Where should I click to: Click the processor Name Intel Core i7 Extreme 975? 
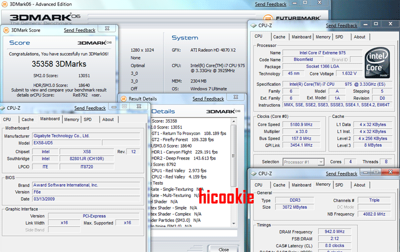(322, 53)
